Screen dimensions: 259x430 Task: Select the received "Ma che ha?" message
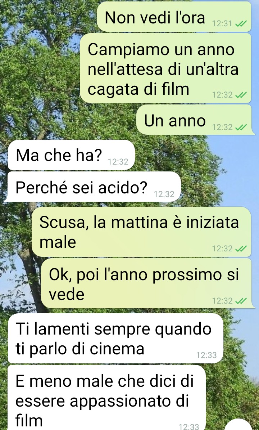point(71,155)
